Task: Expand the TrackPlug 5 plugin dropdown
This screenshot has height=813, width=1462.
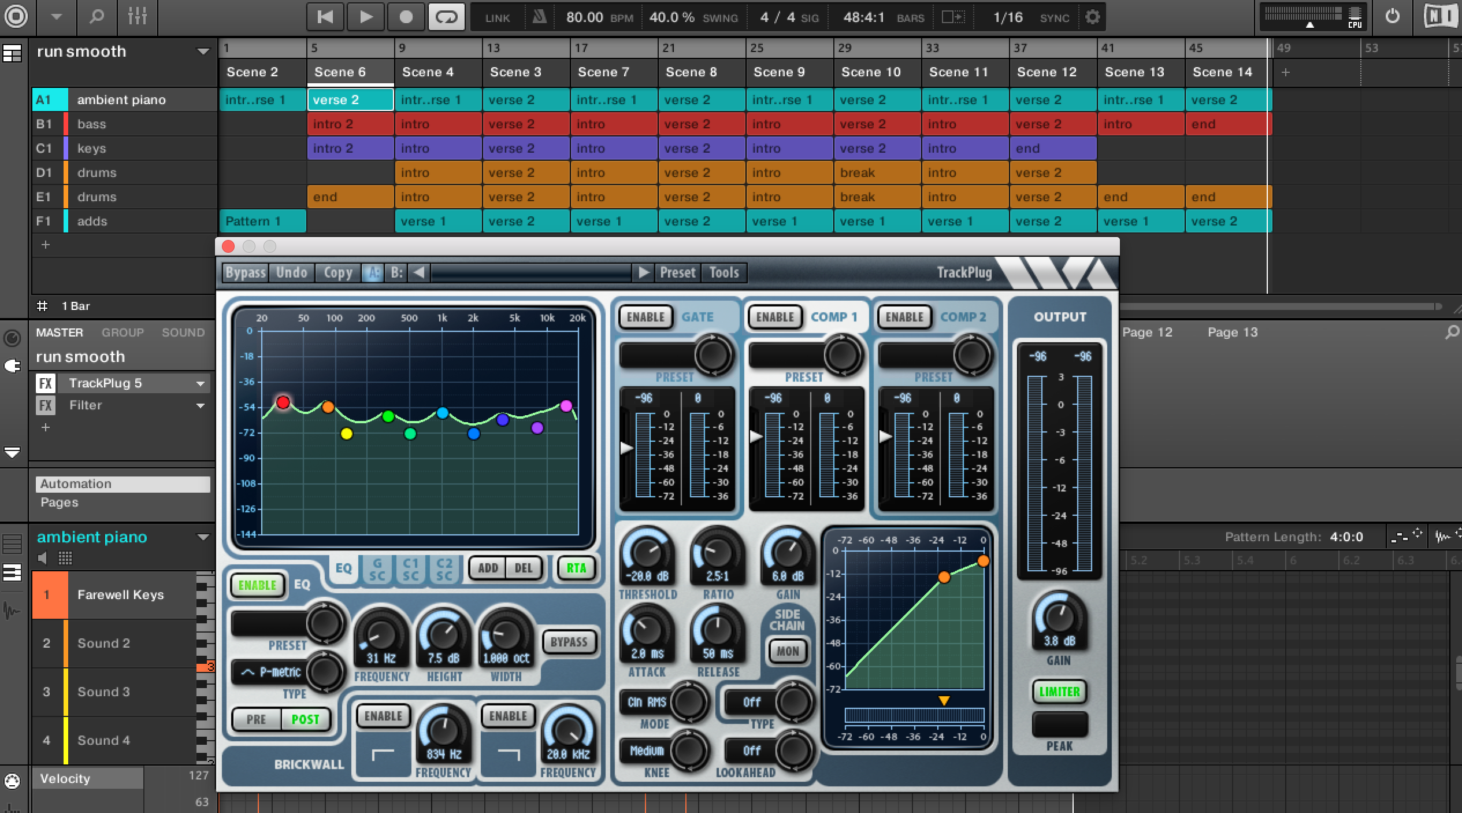Action: 201,383
